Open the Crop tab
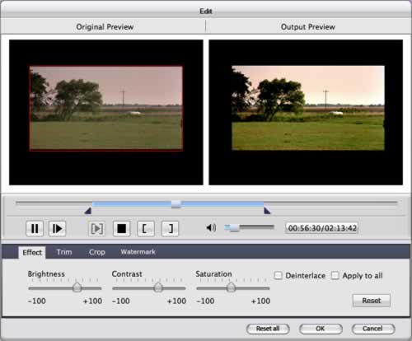The image size is (412, 341). [97, 252]
